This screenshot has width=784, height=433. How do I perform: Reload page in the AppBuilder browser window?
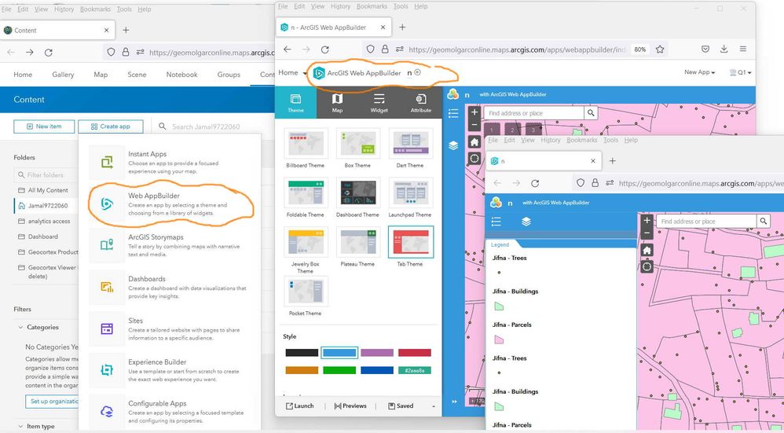[x=325, y=50]
